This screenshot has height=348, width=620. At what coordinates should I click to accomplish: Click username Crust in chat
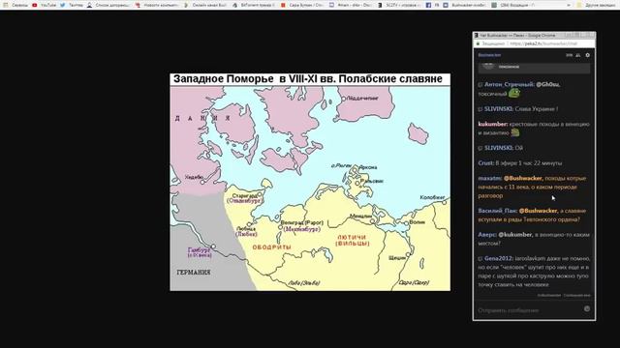(485, 163)
